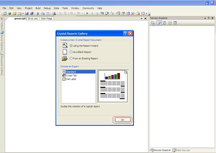Open the File menu
This screenshot has height=153, width=216.
(4, 8)
